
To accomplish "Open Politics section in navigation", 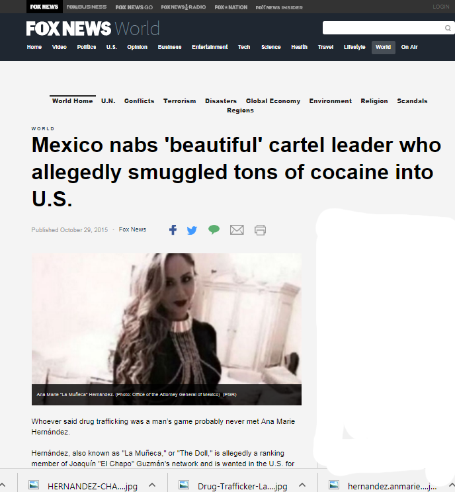I will click(x=87, y=47).
